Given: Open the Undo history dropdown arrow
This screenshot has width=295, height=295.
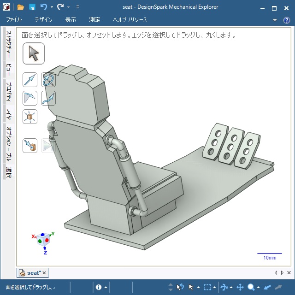Looking at the screenshot, I should point(52,7).
